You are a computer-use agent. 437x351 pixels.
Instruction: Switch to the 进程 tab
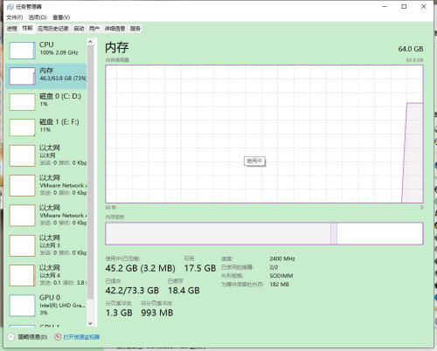point(12,29)
